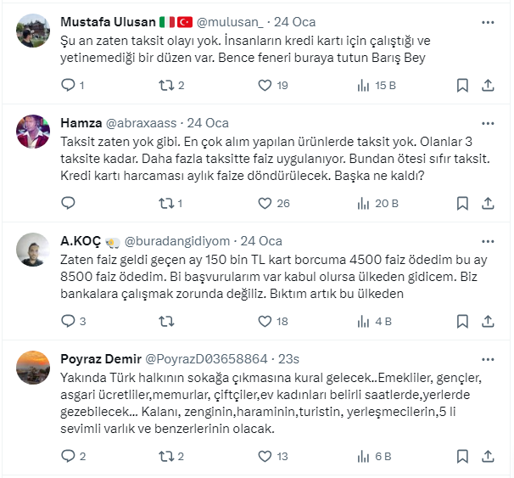
Task: Retweet Mustafa Ulusan's tweet
Action: (x=167, y=85)
